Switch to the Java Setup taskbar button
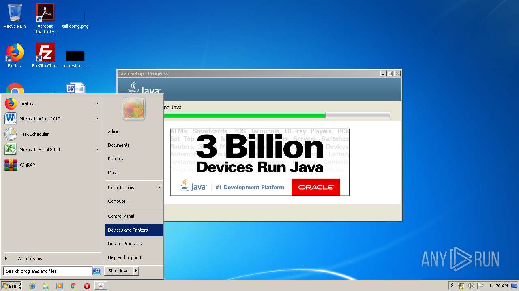This screenshot has width=519, height=291. pyautogui.click(x=101, y=286)
